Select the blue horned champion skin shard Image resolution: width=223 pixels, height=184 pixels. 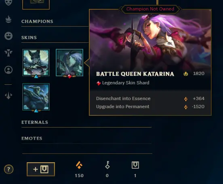coord(36,97)
